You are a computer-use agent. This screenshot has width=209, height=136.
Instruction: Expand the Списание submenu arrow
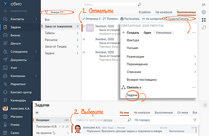coord(195,72)
